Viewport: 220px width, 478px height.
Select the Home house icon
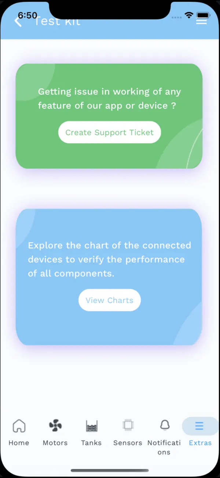pos(18,426)
